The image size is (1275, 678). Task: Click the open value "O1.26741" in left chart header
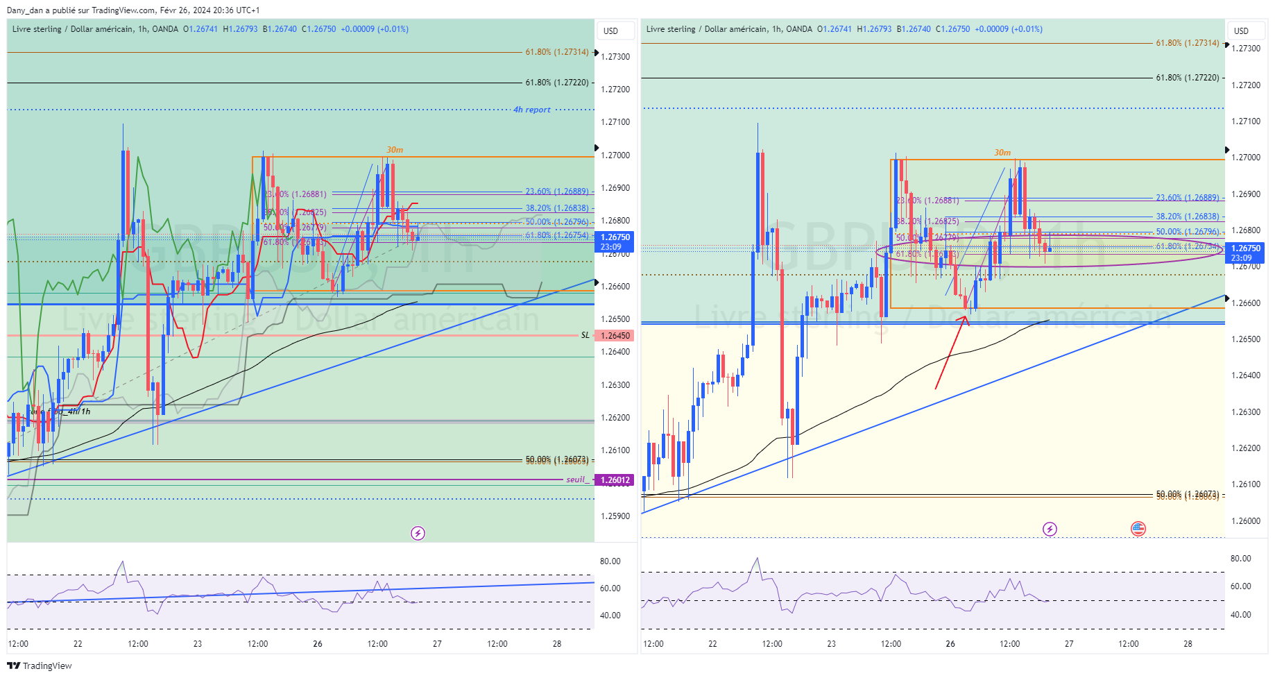tap(200, 29)
